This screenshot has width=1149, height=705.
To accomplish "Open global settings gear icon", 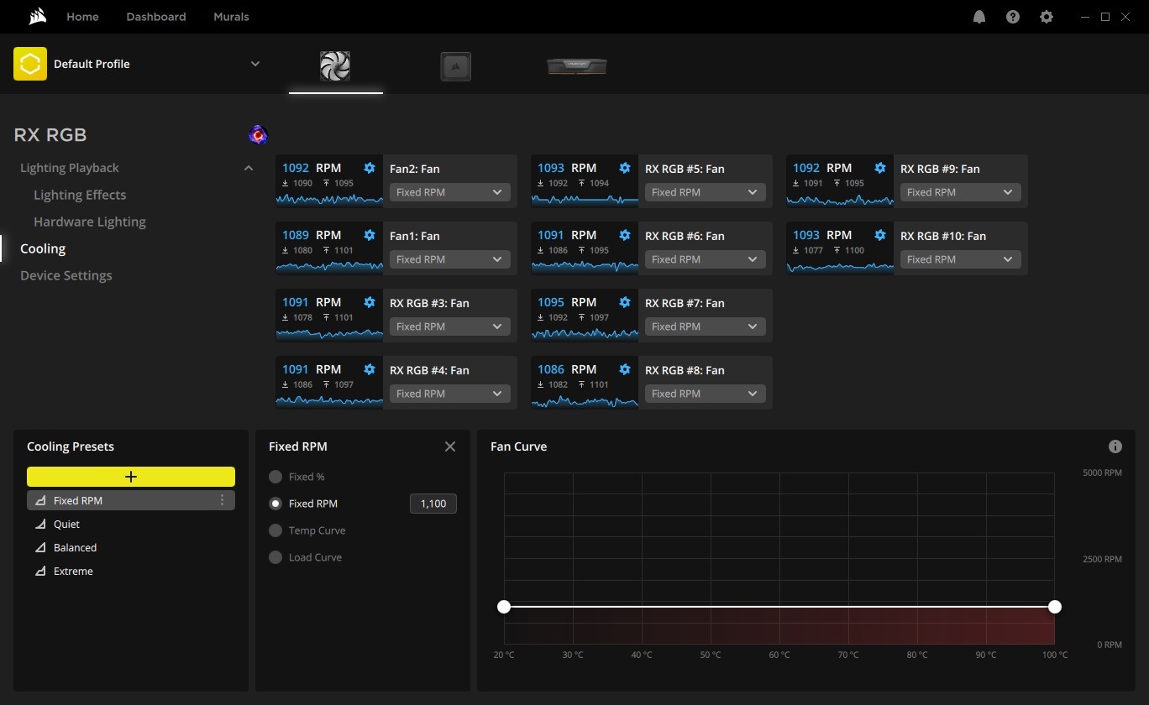I will pyautogui.click(x=1046, y=17).
